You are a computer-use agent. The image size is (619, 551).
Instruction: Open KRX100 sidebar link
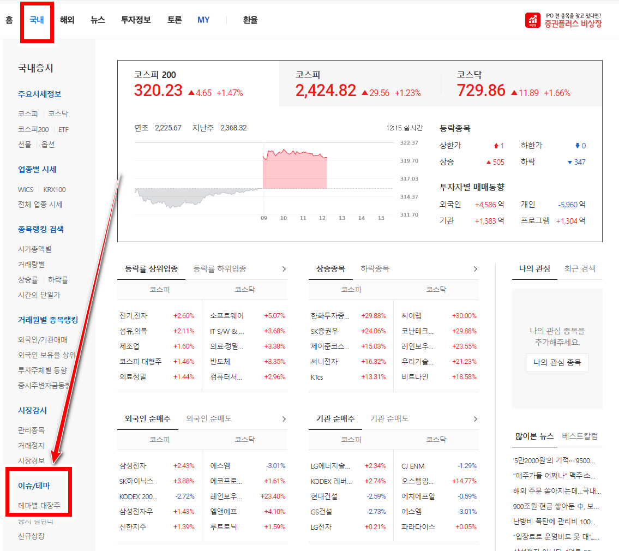click(55, 190)
